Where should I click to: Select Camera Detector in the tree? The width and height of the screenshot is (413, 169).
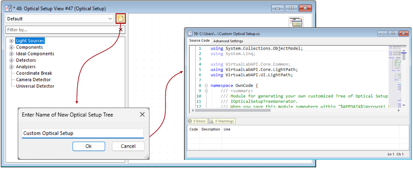[33, 80]
